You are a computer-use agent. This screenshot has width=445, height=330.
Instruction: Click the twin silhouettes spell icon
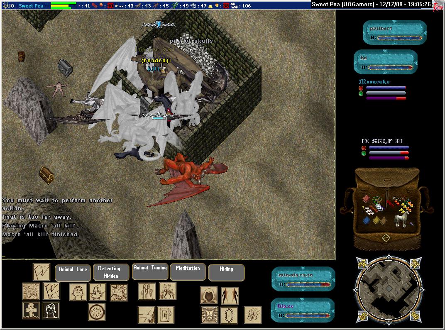(230, 295)
